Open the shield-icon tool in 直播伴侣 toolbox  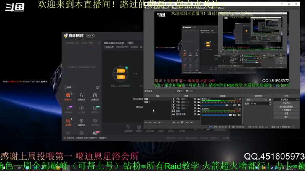[x=82, y=122]
